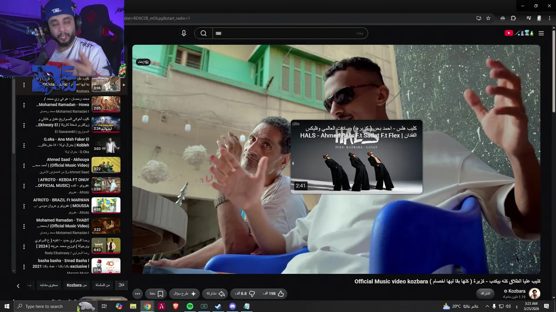Open the HALS Ahmed Bahr suggested video card
The width and height of the screenshot is (556, 312).
356,157
